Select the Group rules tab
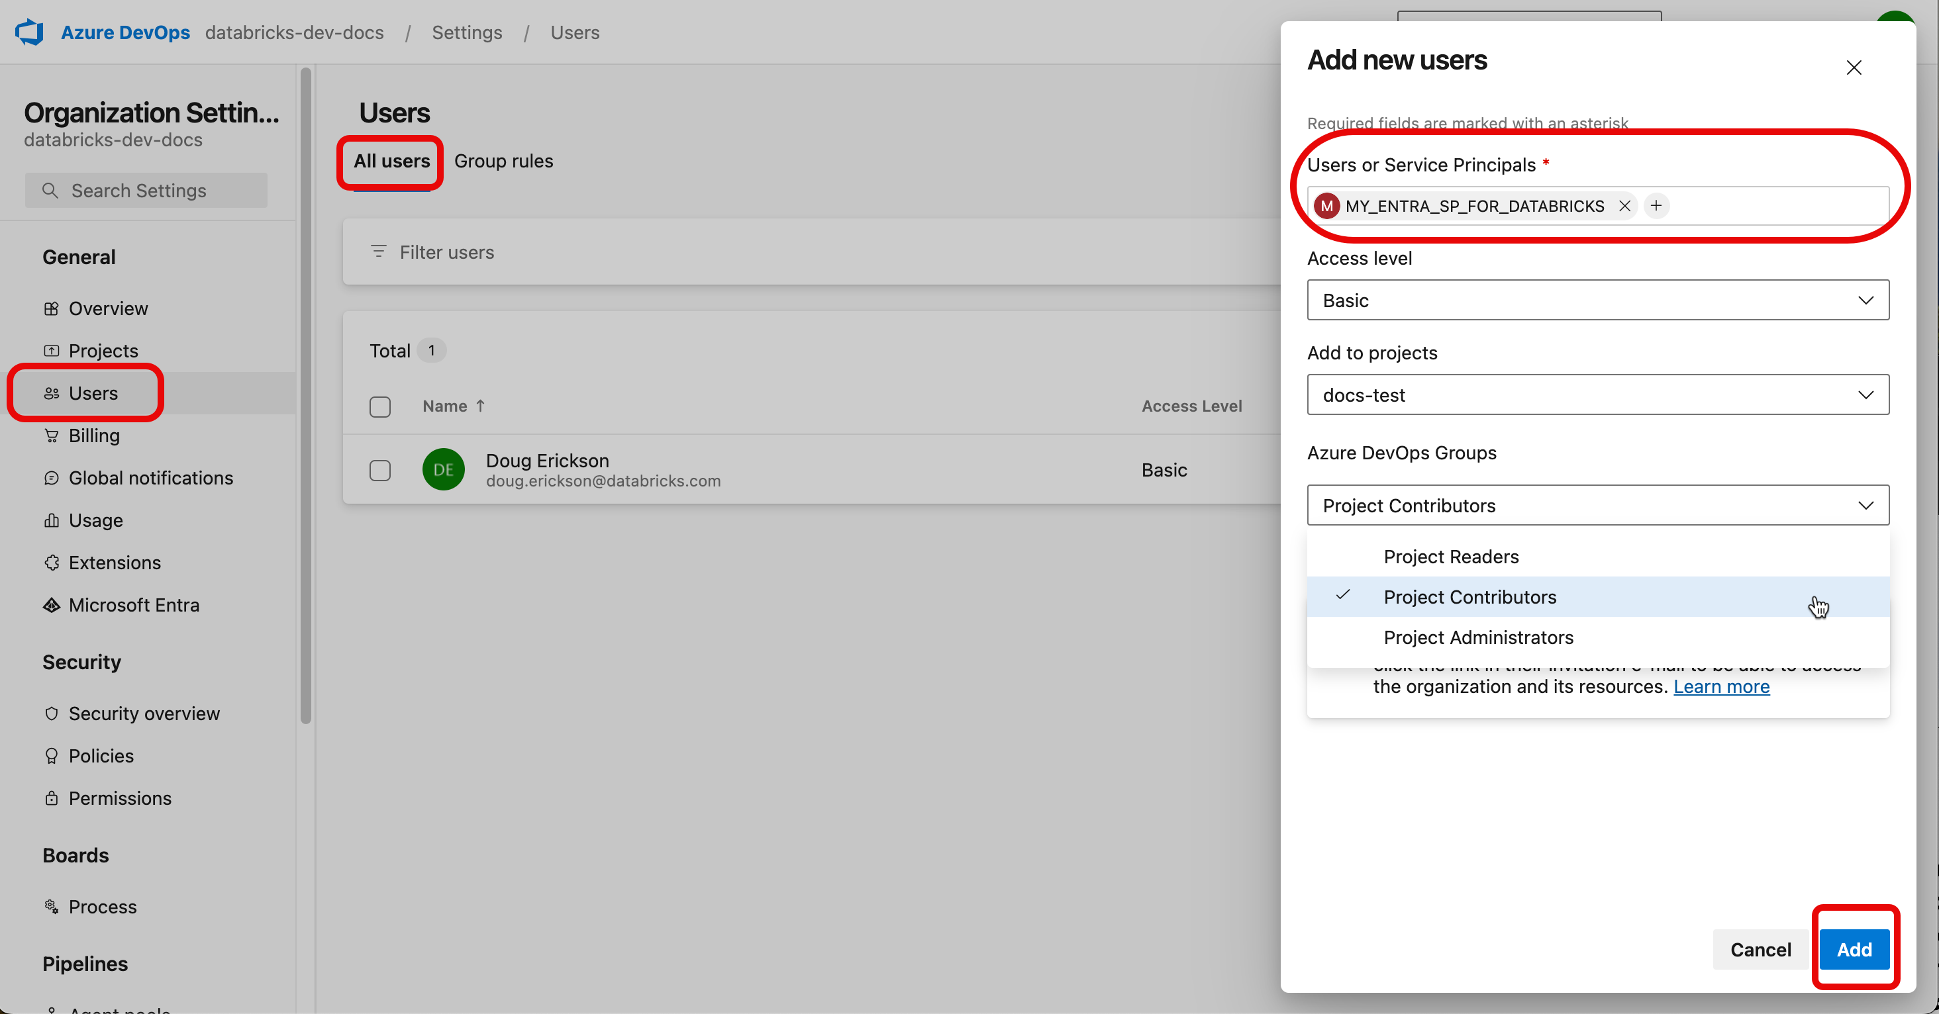Viewport: 1939px width, 1014px height. 503,160
